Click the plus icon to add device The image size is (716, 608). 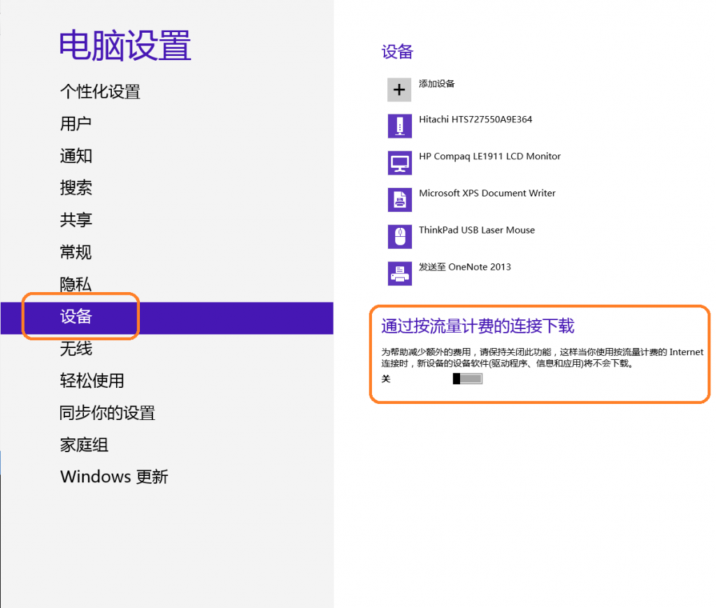[399, 89]
